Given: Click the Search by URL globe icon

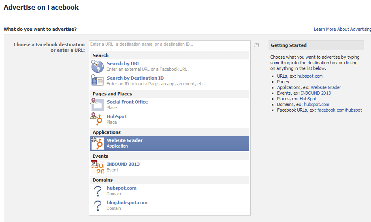Looking at the screenshot, I should point(98,66).
